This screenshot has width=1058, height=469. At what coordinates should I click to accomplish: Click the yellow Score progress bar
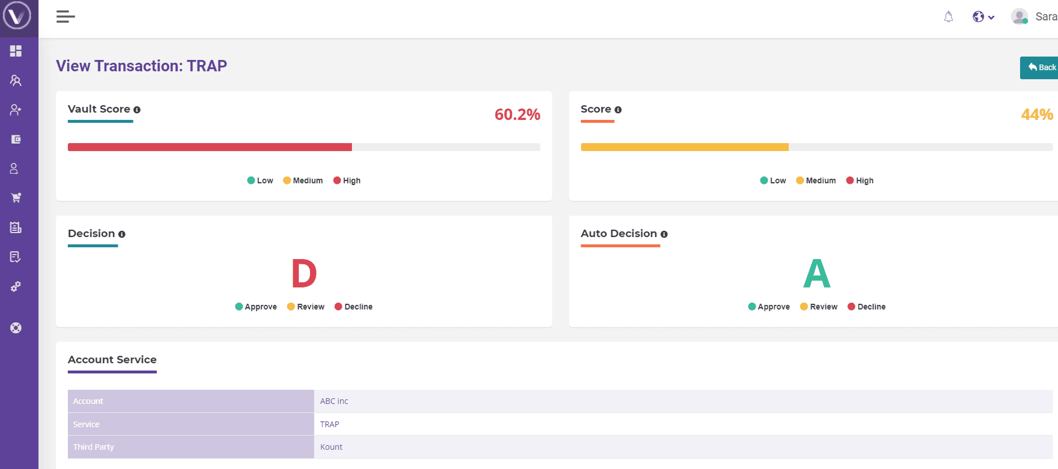tap(685, 147)
